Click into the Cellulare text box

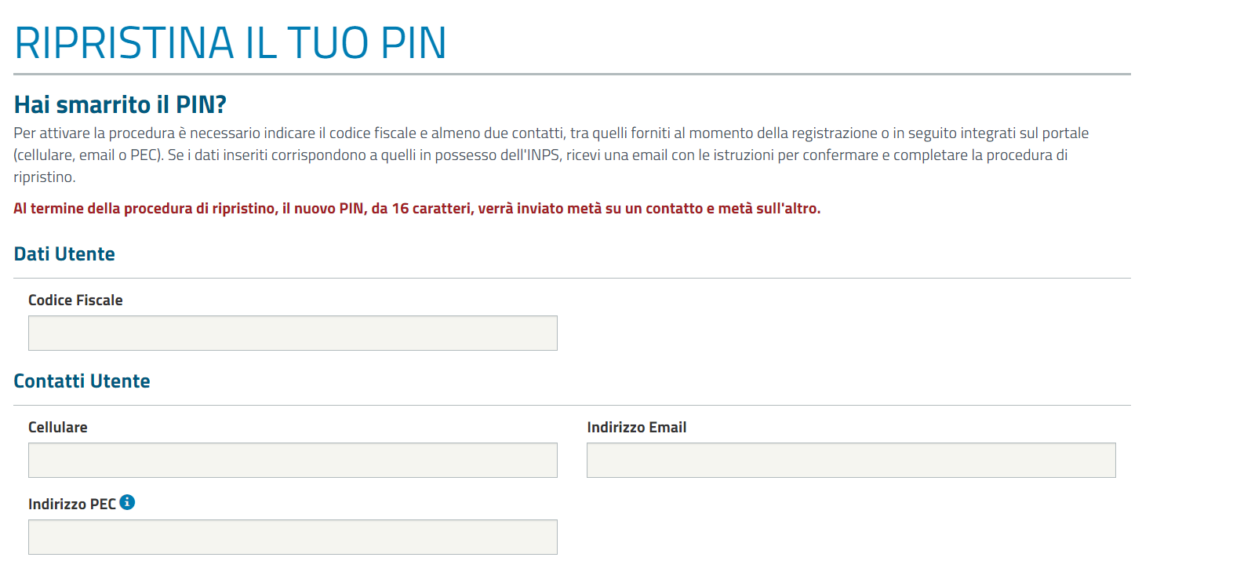point(293,460)
